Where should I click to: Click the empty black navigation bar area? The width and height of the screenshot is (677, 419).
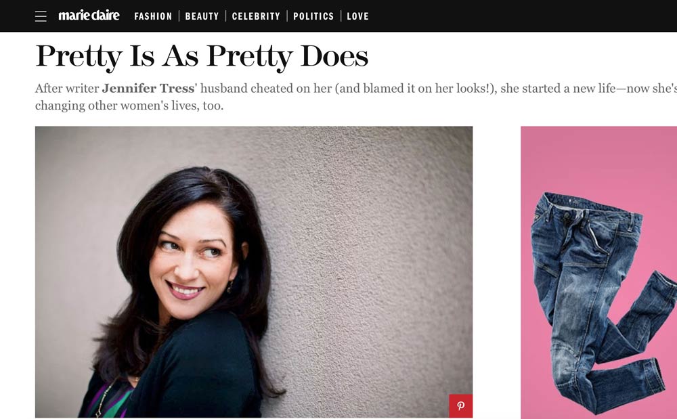528,16
